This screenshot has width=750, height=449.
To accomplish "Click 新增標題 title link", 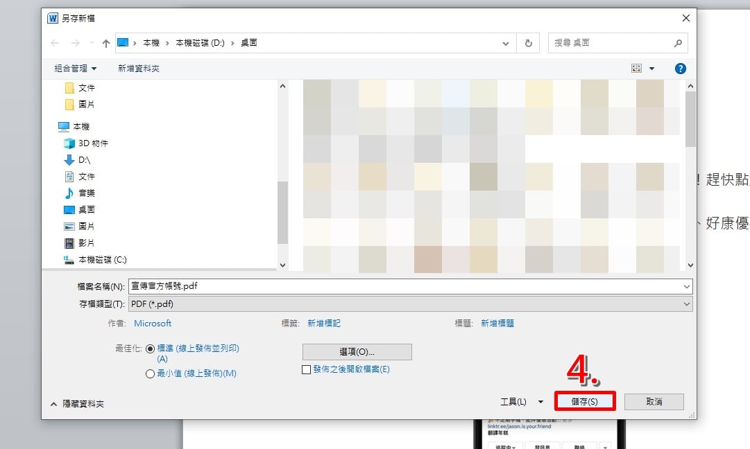I will pos(497,324).
